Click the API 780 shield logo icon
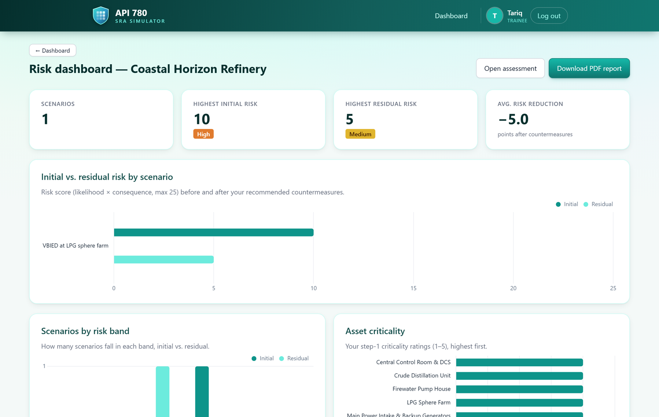The image size is (659, 417). [101, 16]
